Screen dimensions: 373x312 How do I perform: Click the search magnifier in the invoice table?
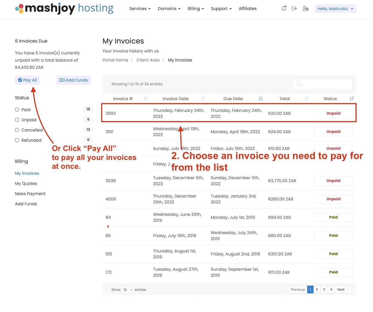point(299,84)
